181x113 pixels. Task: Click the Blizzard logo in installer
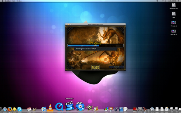tap(95, 67)
